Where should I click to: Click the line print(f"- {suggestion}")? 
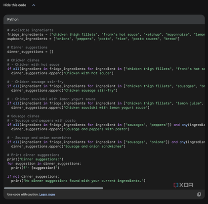pos(35,168)
